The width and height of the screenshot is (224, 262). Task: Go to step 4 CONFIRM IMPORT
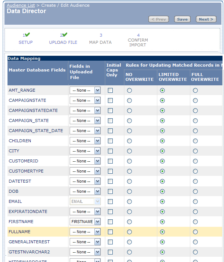click(138, 40)
